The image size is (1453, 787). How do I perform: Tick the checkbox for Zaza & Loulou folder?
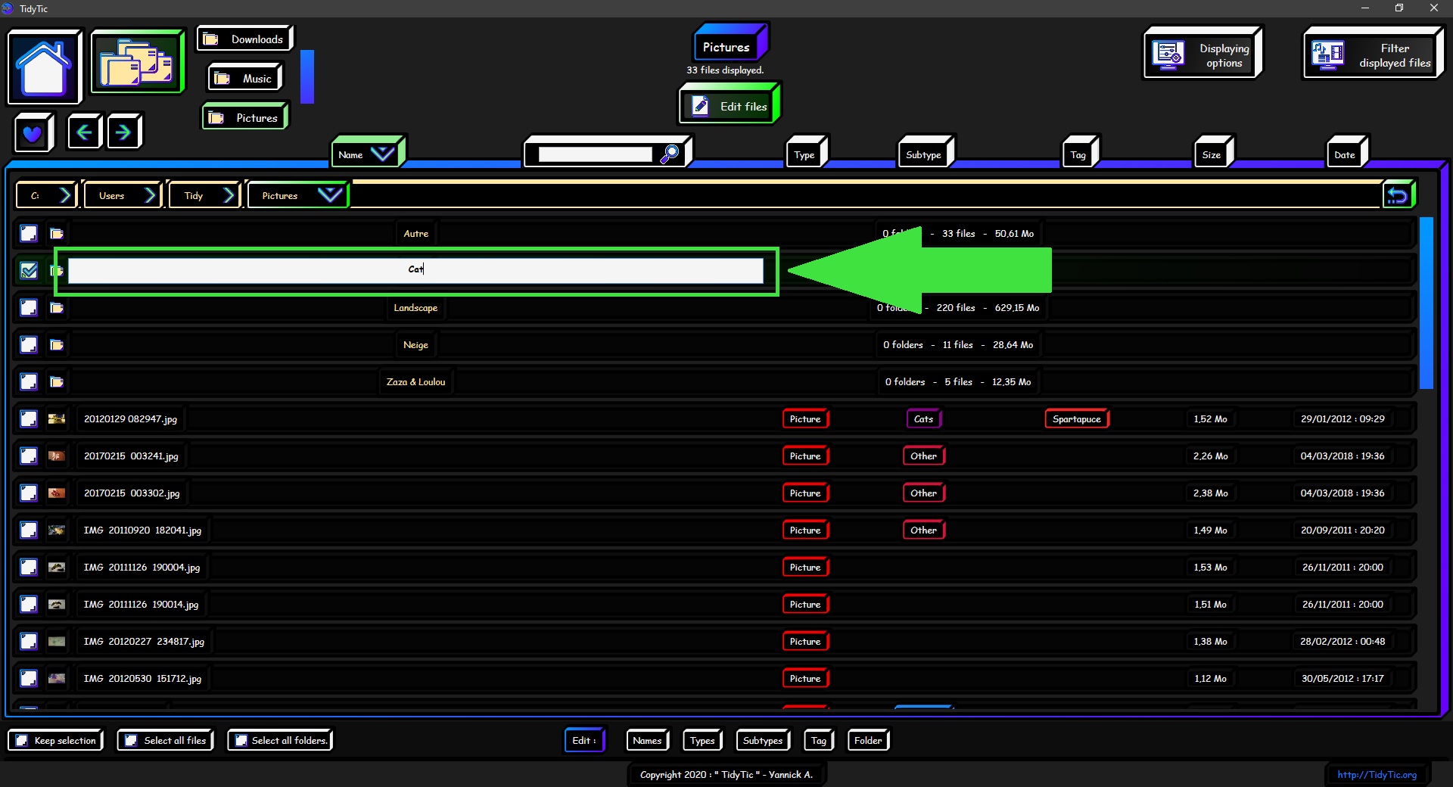[29, 381]
